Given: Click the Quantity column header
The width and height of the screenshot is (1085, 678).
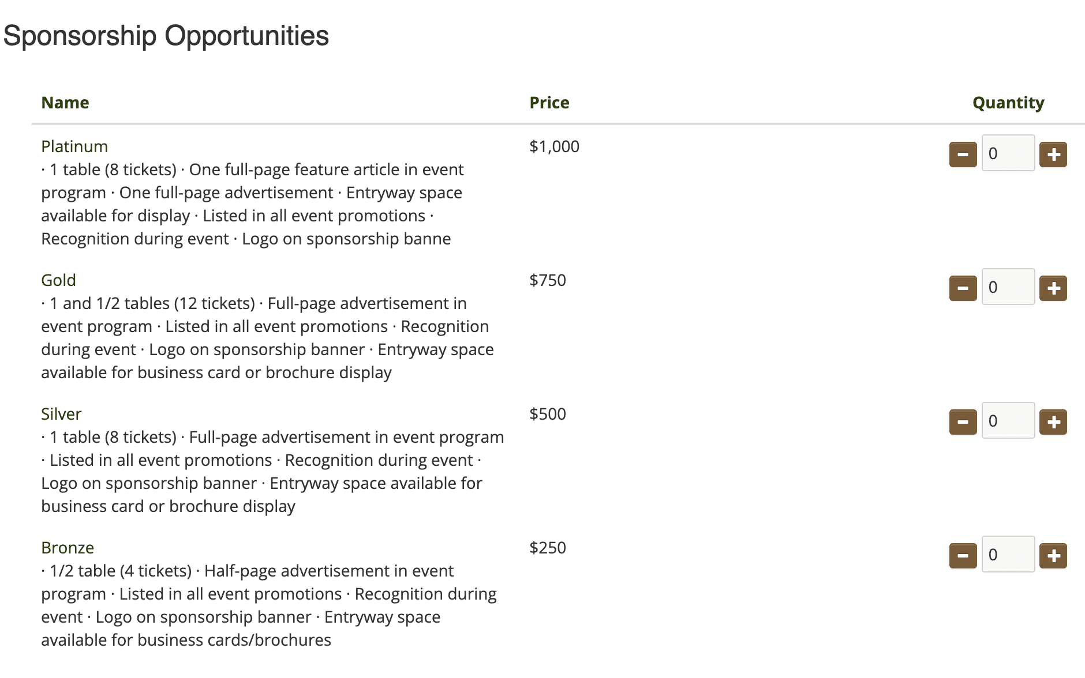Looking at the screenshot, I should coord(1008,103).
